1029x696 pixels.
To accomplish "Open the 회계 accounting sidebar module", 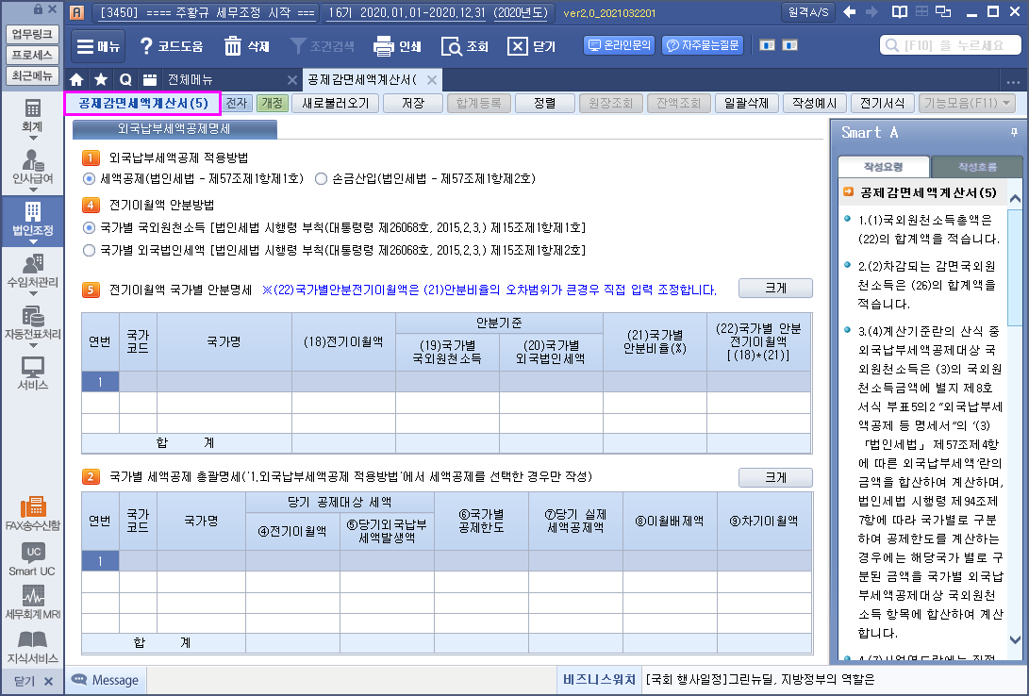I will (x=32, y=115).
